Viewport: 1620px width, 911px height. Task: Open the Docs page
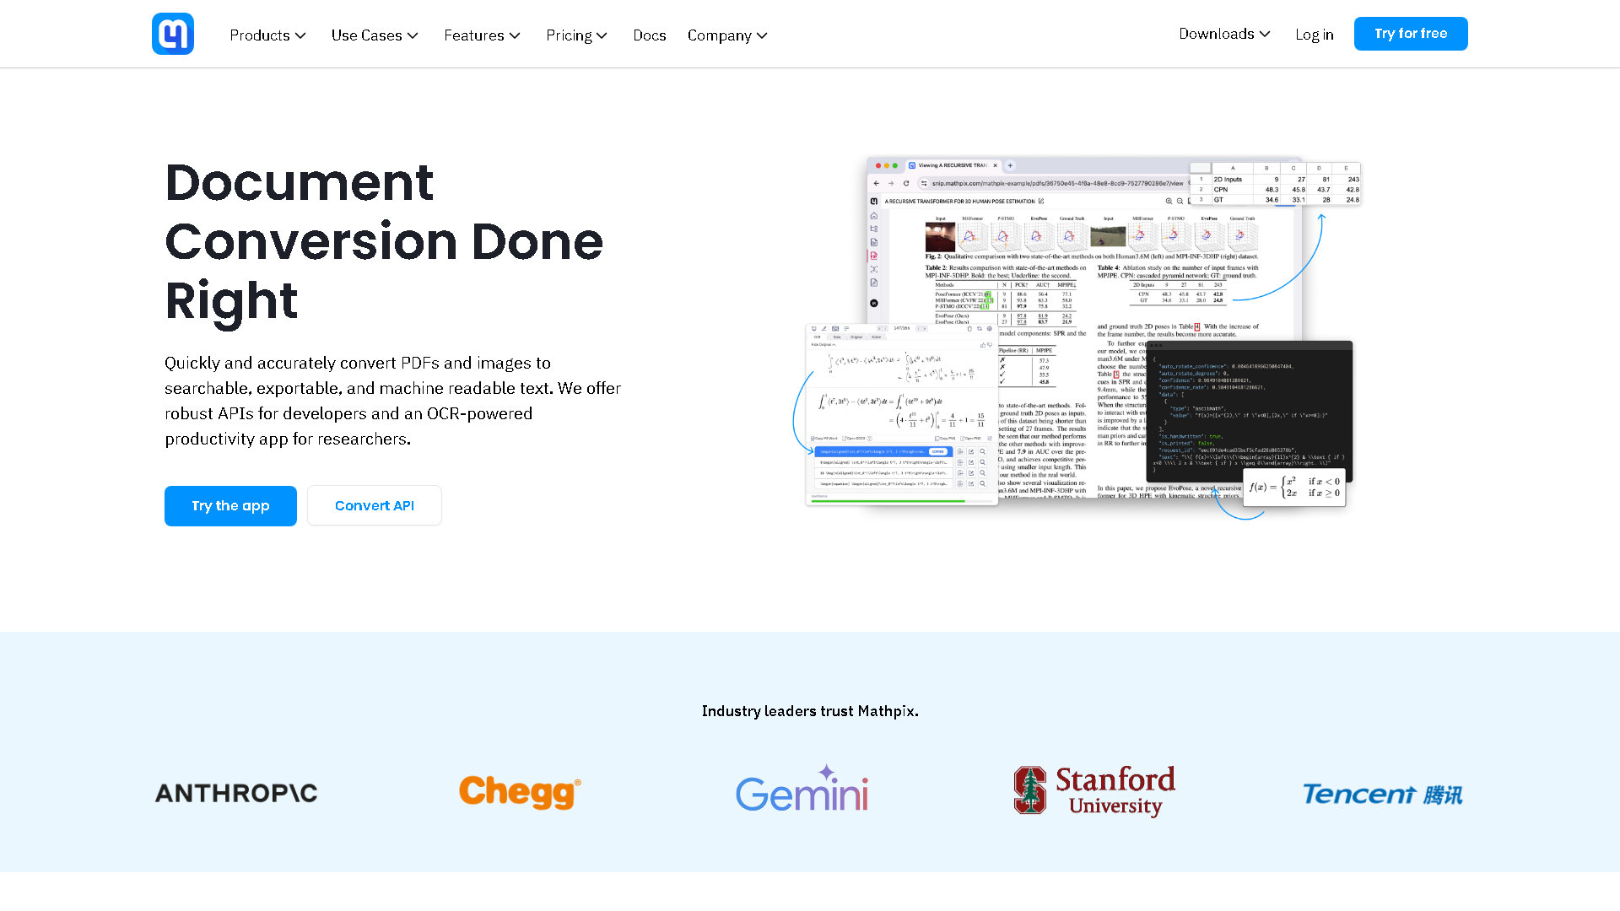pos(649,35)
